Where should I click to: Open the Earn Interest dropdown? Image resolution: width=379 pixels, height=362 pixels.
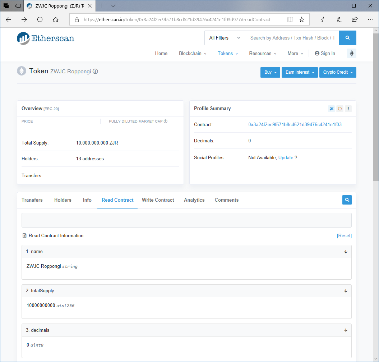click(x=300, y=72)
